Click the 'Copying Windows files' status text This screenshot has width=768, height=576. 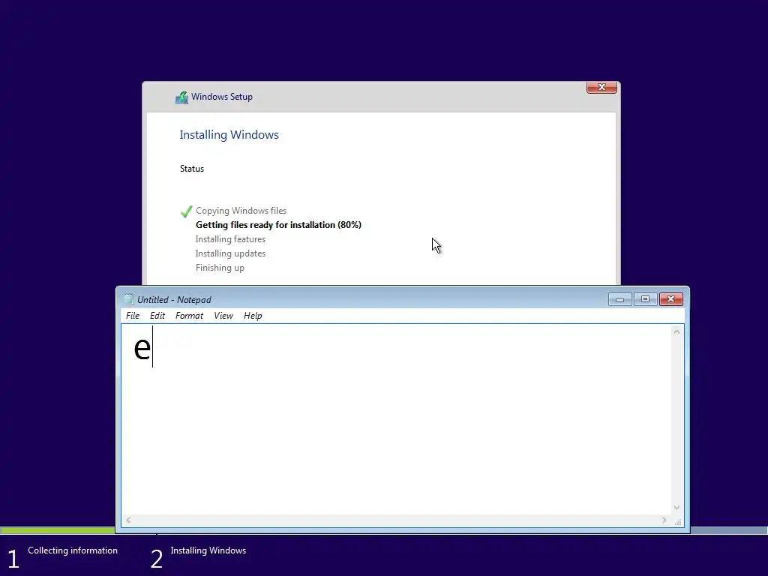241,211
